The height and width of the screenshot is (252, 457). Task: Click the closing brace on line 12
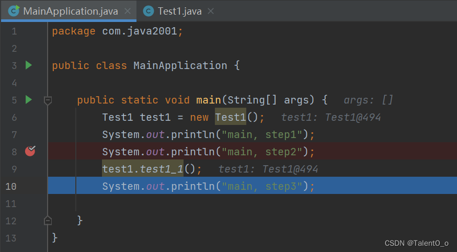click(x=80, y=221)
